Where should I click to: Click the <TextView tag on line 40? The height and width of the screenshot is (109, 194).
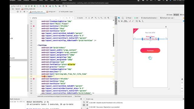click(42, 45)
